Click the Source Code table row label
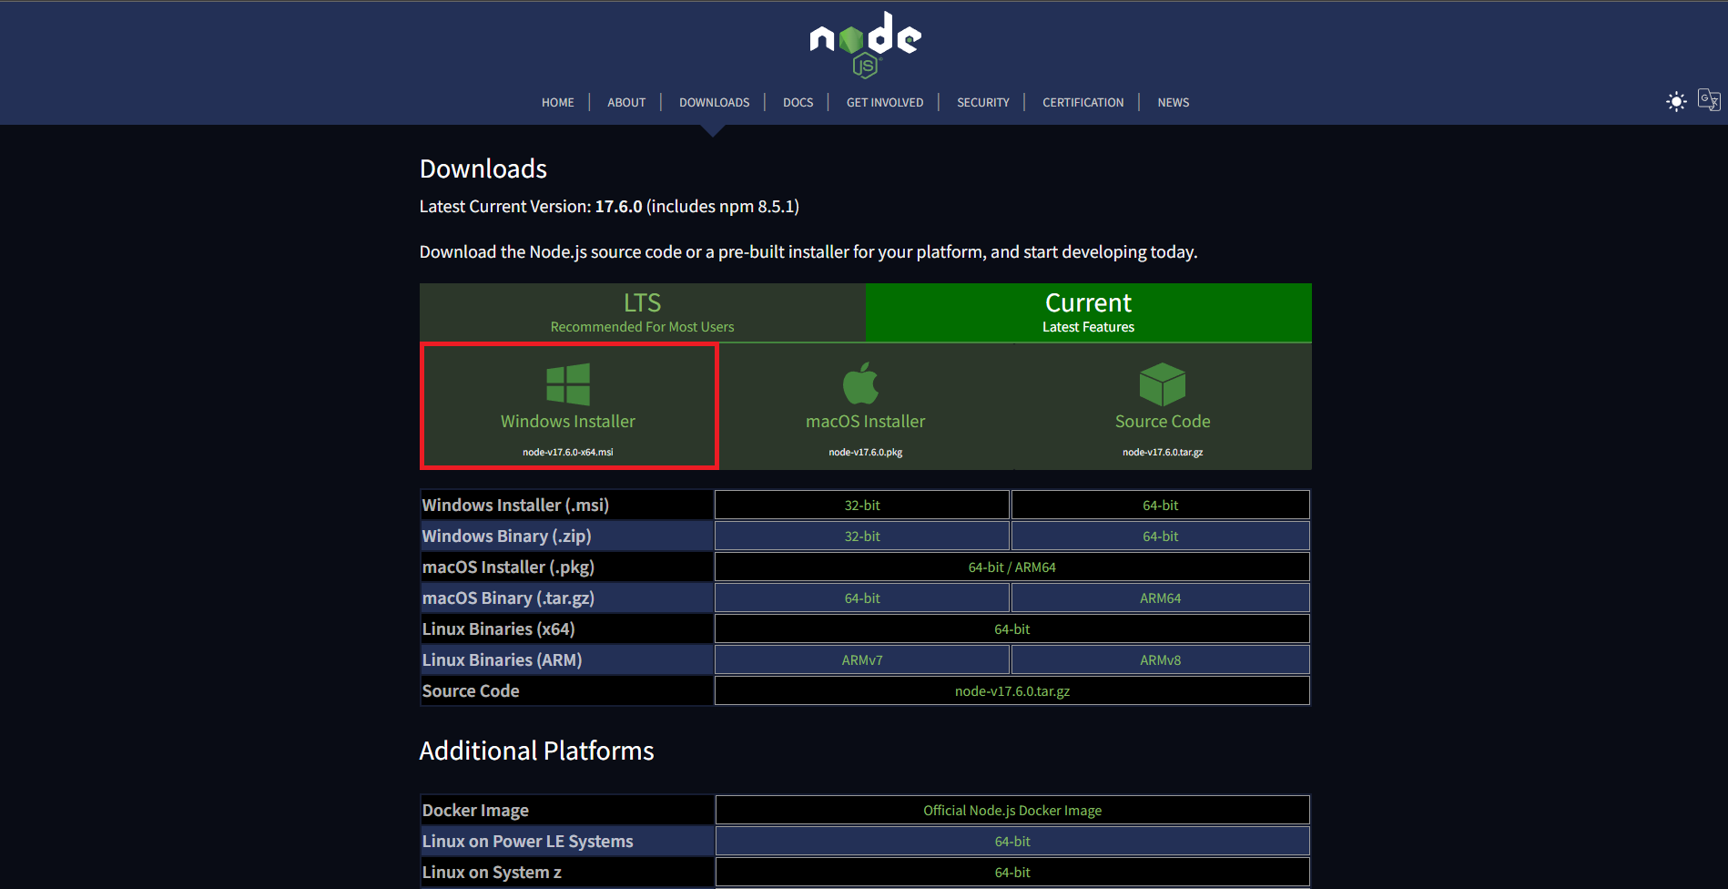The image size is (1728, 889). (x=471, y=690)
